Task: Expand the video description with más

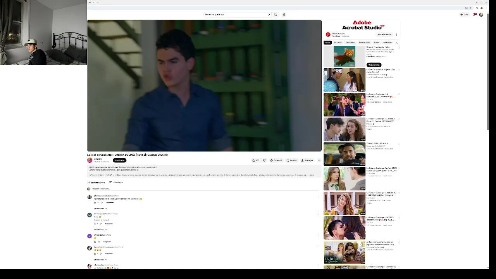Action: (312, 175)
